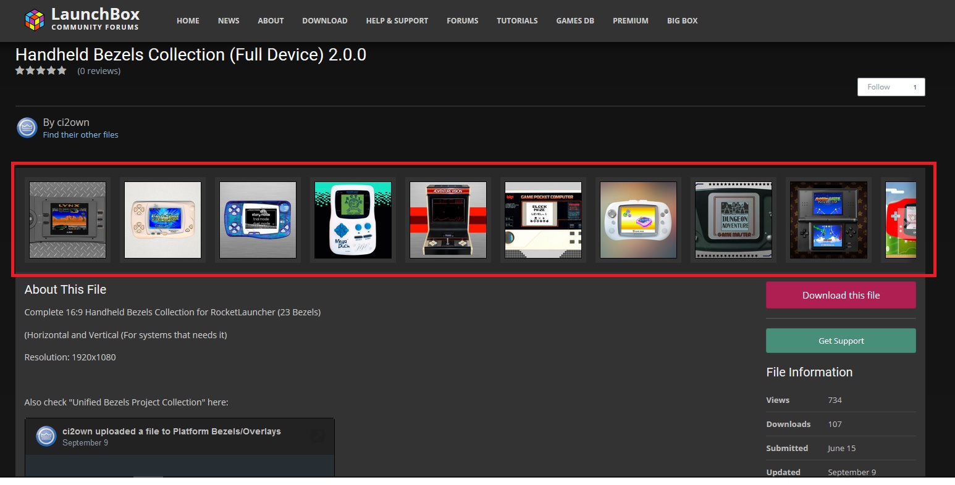Click Download this file button
This screenshot has height=485, width=955.
(841, 295)
